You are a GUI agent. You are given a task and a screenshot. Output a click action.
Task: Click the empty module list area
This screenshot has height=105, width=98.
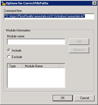(36, 78)
